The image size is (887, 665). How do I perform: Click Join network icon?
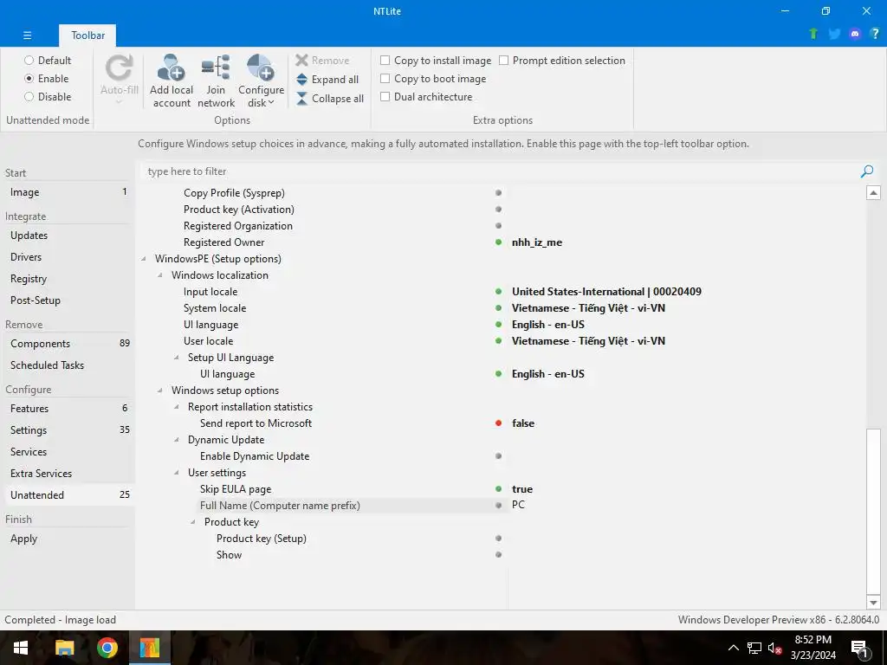pyautogui.click(x=216, y=68)
